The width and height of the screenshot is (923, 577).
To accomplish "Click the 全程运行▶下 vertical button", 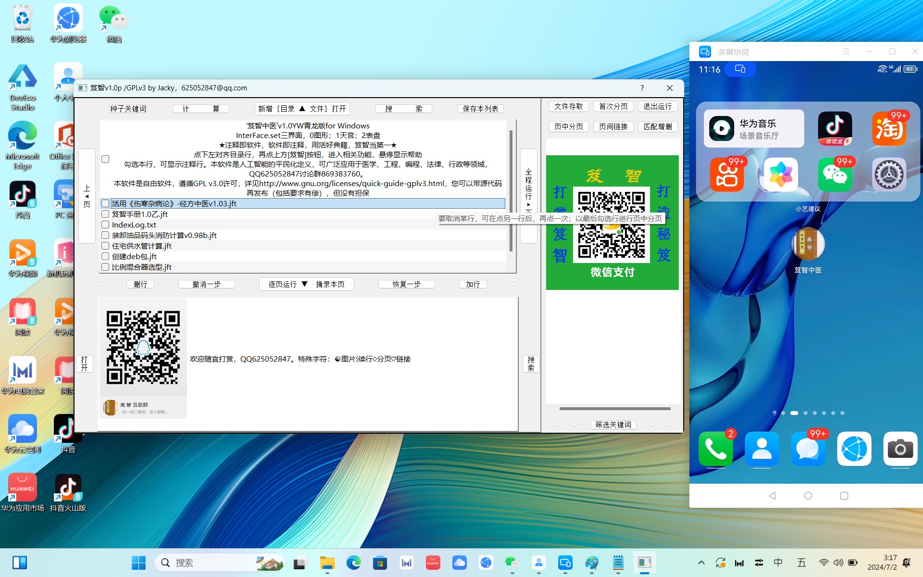I will point(529,196).
